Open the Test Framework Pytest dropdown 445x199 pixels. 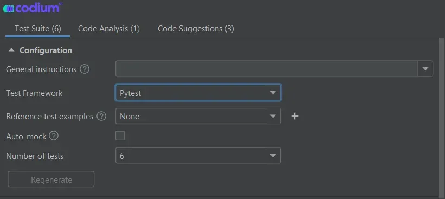click(x=198, y=93)
